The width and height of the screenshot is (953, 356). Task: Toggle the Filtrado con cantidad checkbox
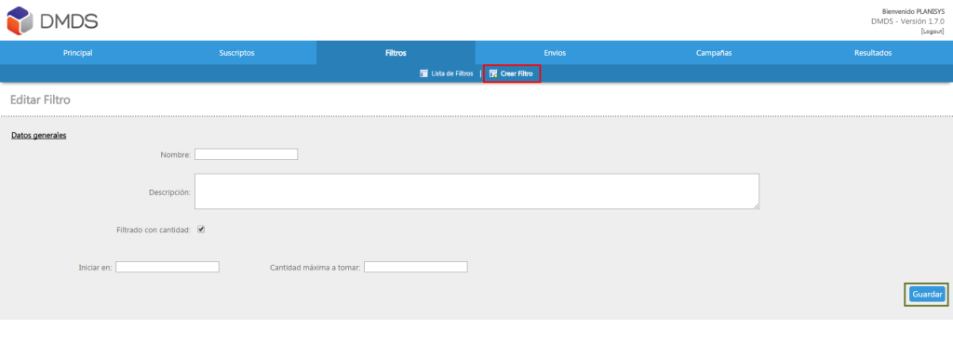click(x=201, y=230)
